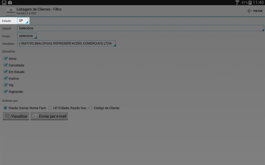Viewport: 265px width, 165px height.
Task: Uncheck the Ativo checkbox
Action: pos(5,59)
